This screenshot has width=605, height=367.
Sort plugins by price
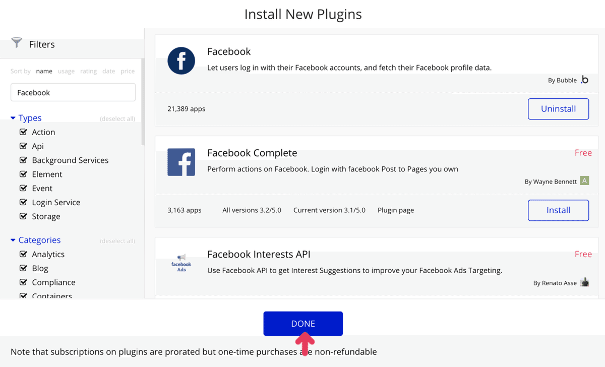click(128, 71)
